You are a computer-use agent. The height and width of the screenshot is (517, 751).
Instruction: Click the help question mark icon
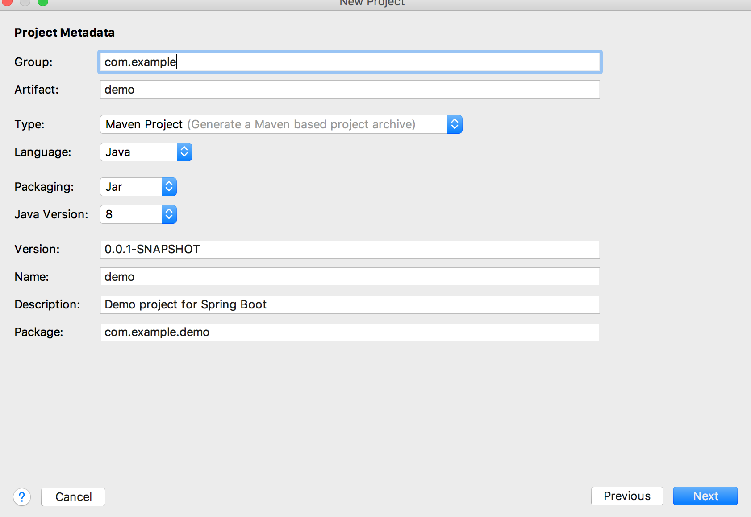22,497
